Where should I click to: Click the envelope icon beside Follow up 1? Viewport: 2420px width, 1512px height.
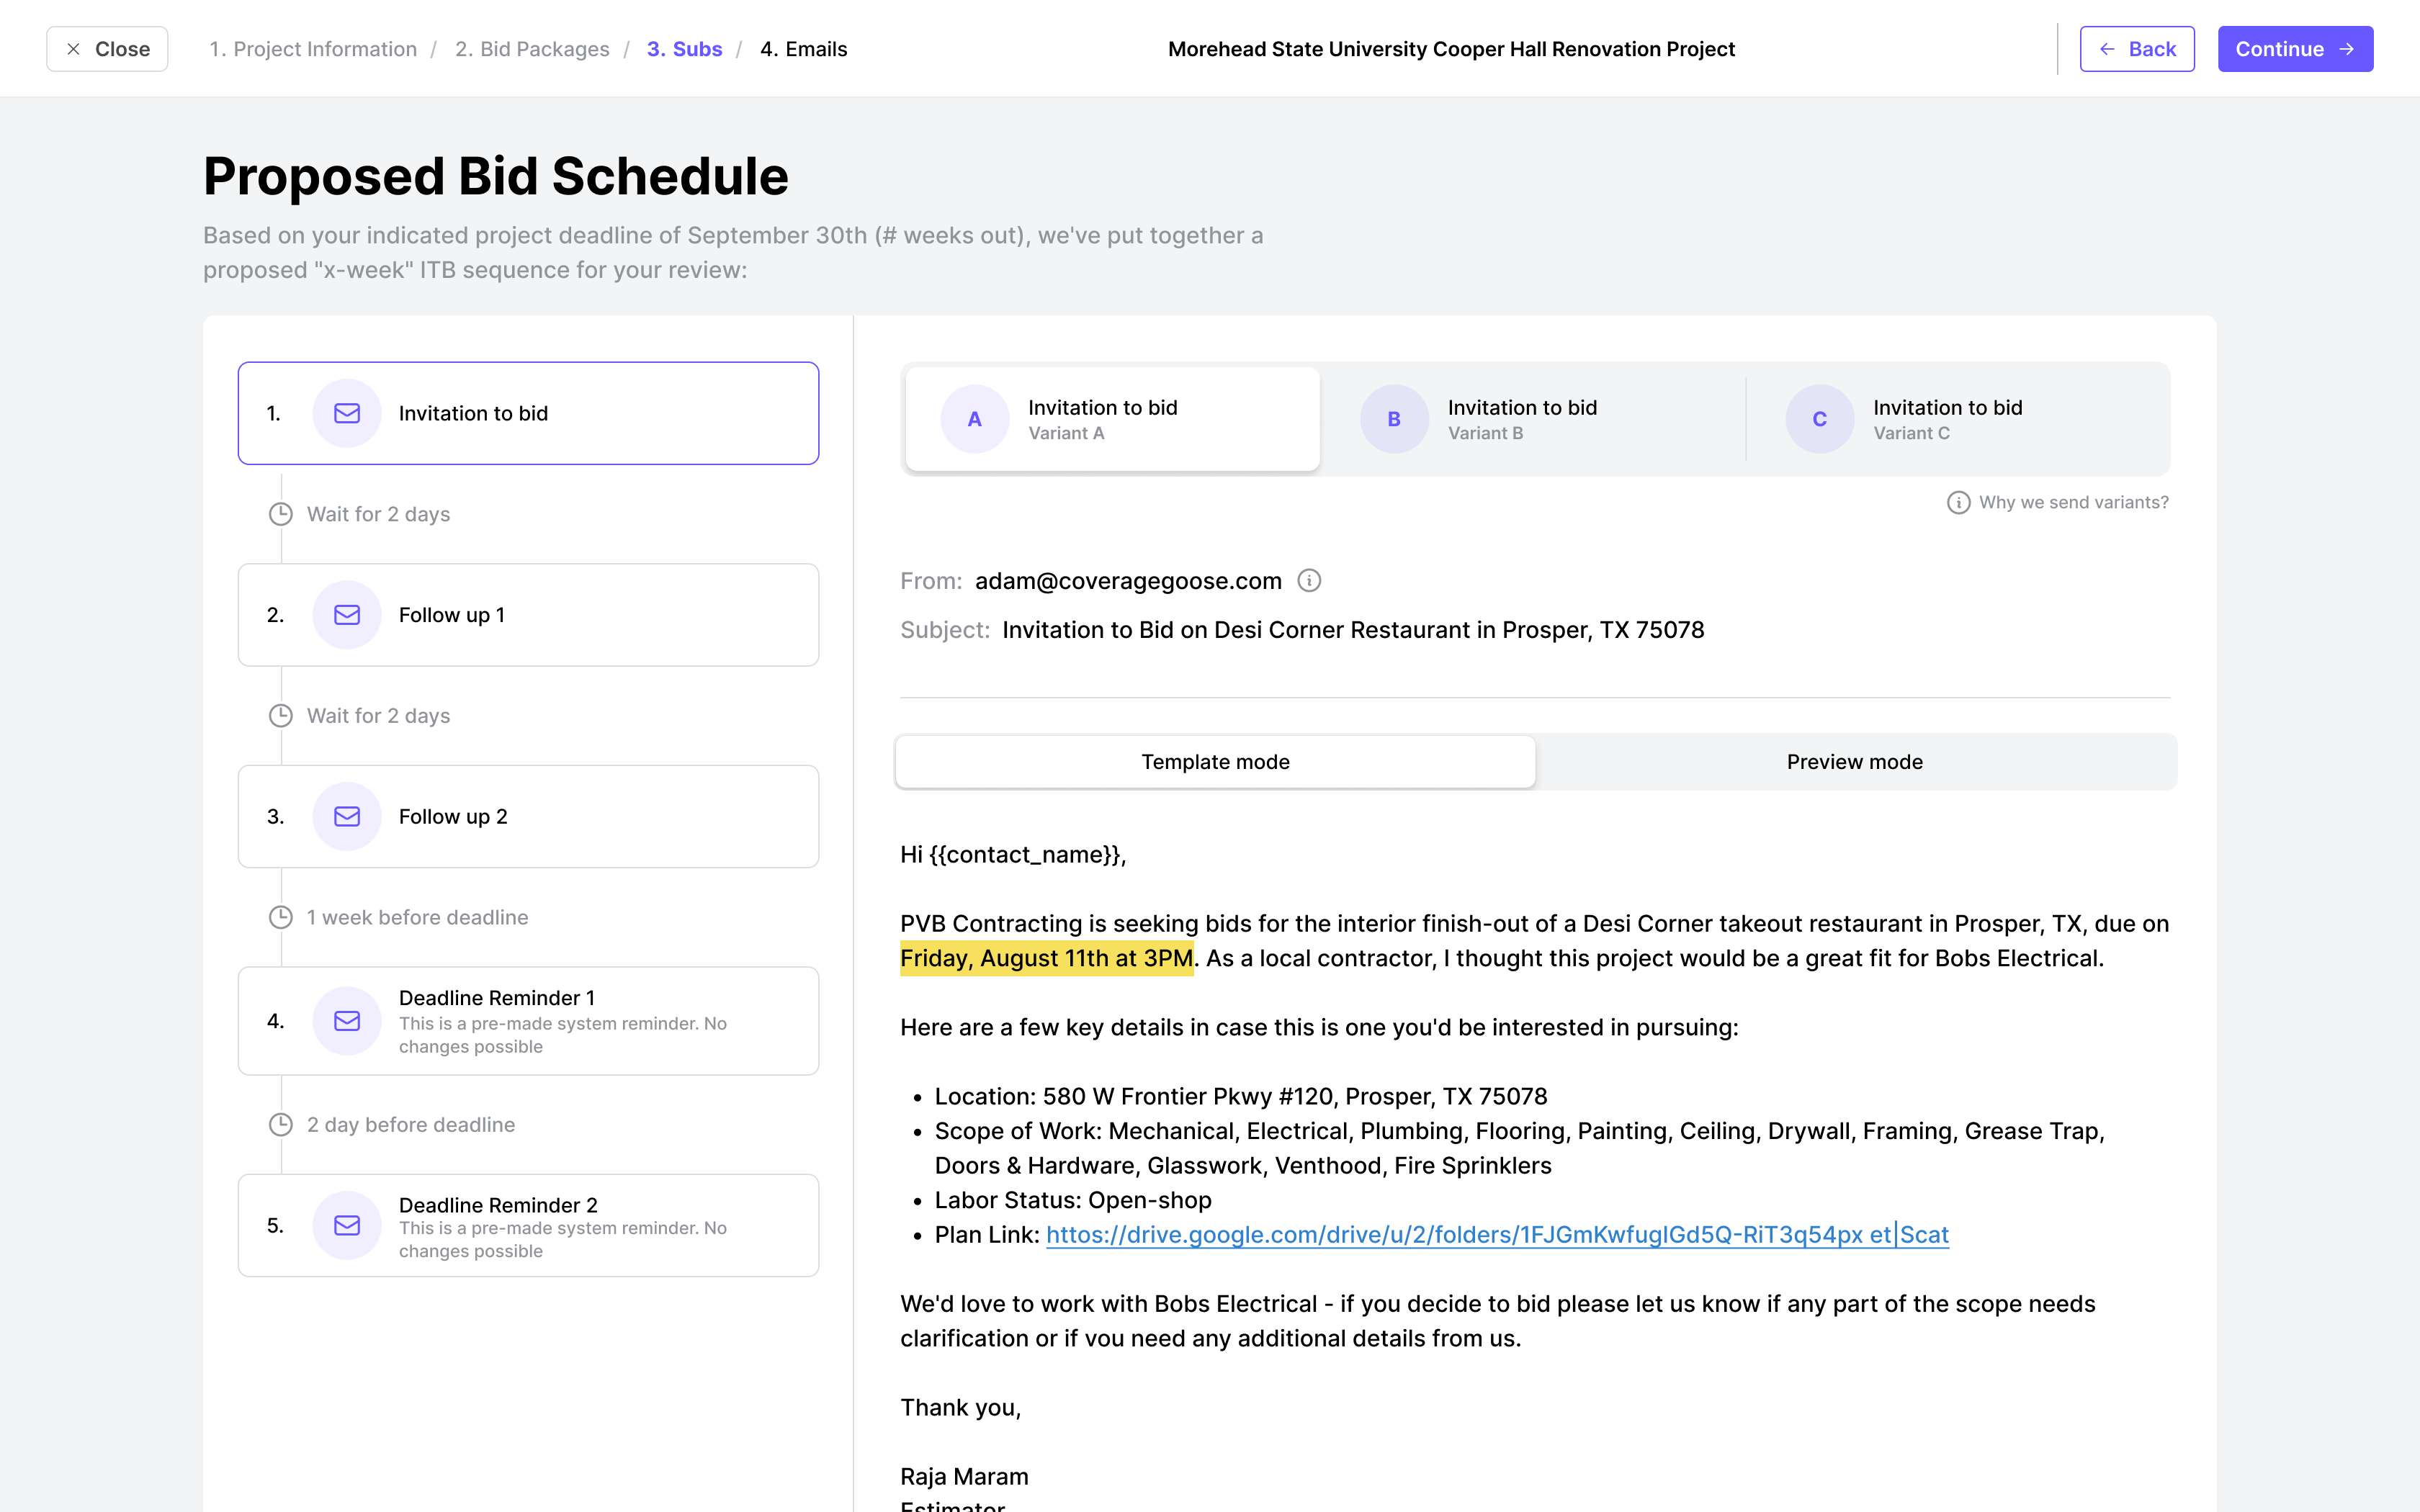pos(347,615)
